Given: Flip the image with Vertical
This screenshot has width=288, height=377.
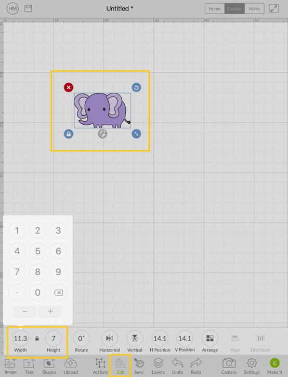Looking at the screenshot, I should [x=135, y=339].
